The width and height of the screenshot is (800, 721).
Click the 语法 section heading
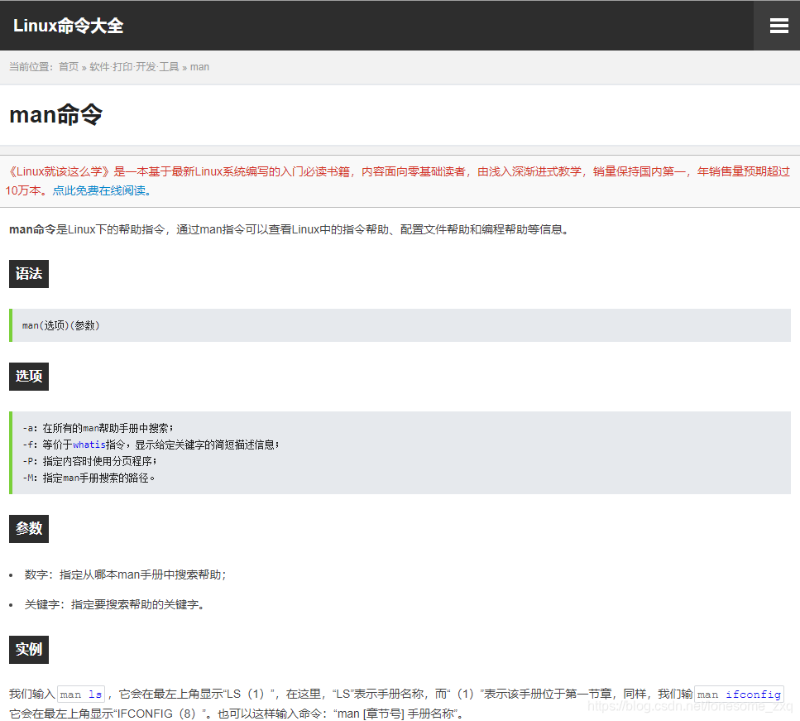tap(29, 274)
